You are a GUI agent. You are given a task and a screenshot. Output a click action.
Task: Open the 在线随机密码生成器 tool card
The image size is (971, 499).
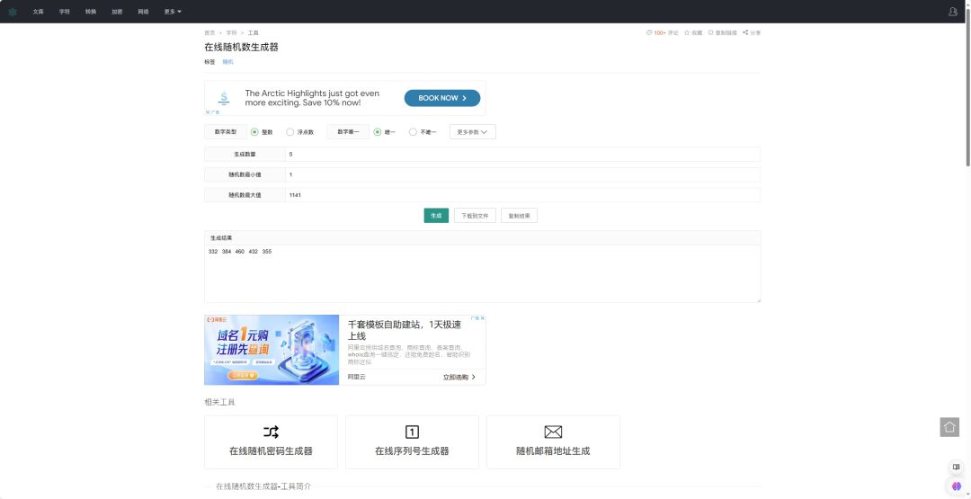tap(271, 442)
